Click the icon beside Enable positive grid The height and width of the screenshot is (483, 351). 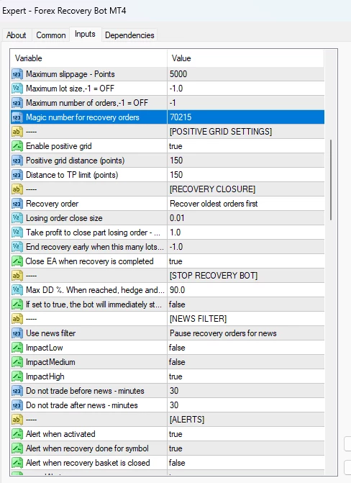(x=17, y=146)
